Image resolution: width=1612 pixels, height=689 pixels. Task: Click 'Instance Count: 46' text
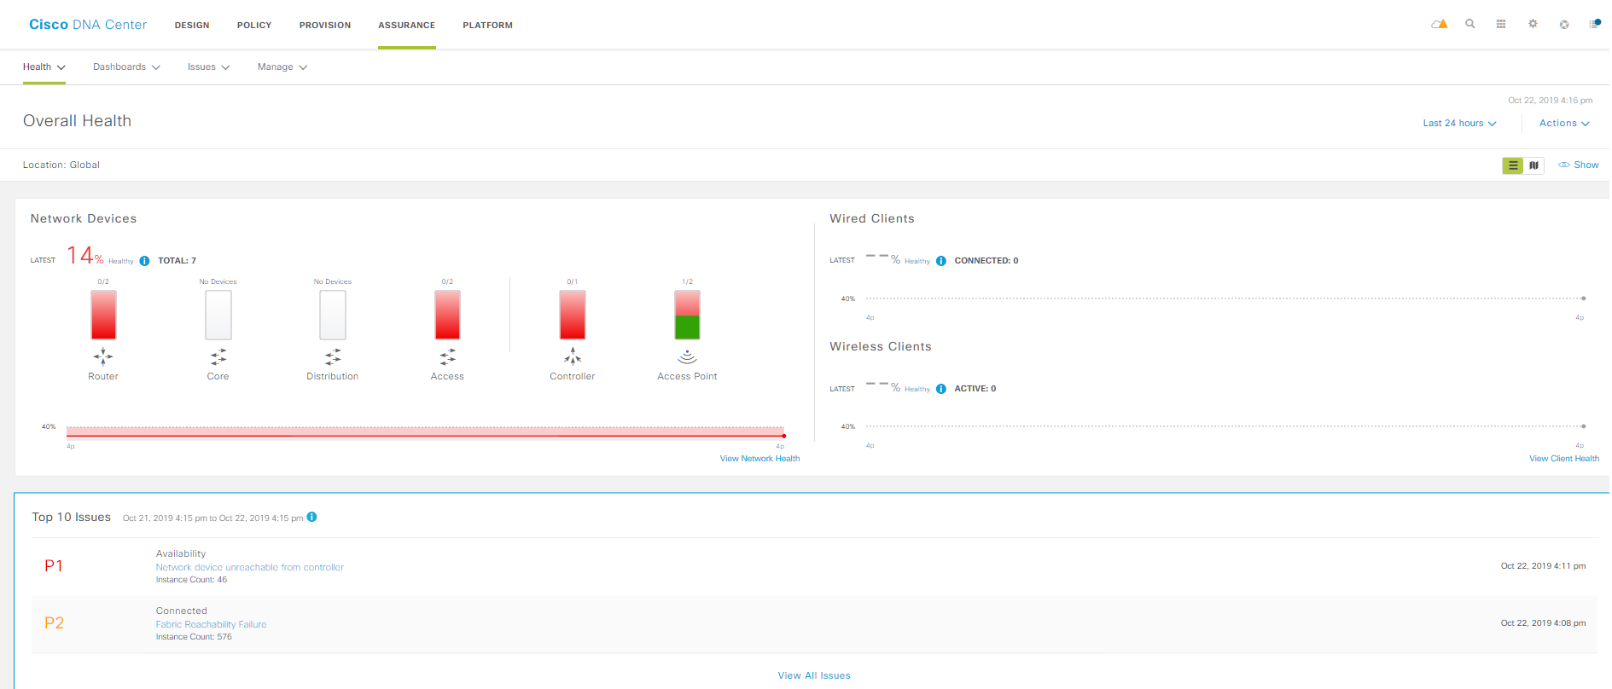point(192,580)
